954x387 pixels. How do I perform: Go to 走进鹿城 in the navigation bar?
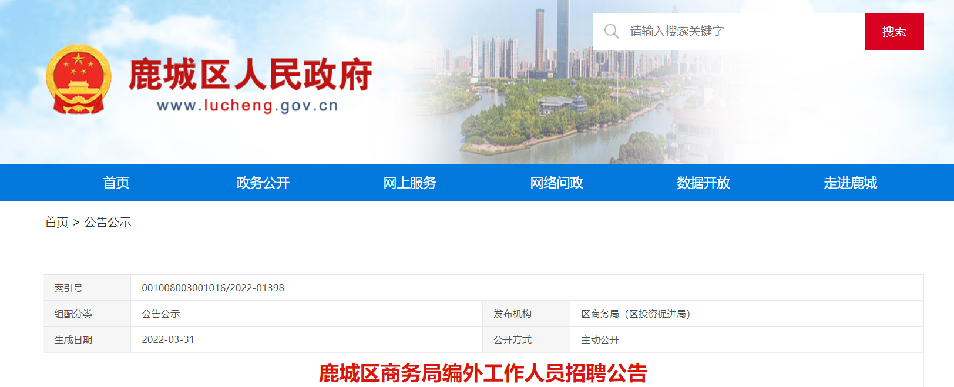point(851,183)
